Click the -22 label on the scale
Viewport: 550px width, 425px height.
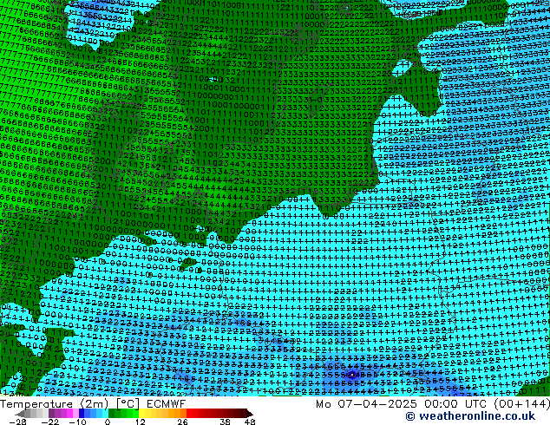(x=49, y=422)
